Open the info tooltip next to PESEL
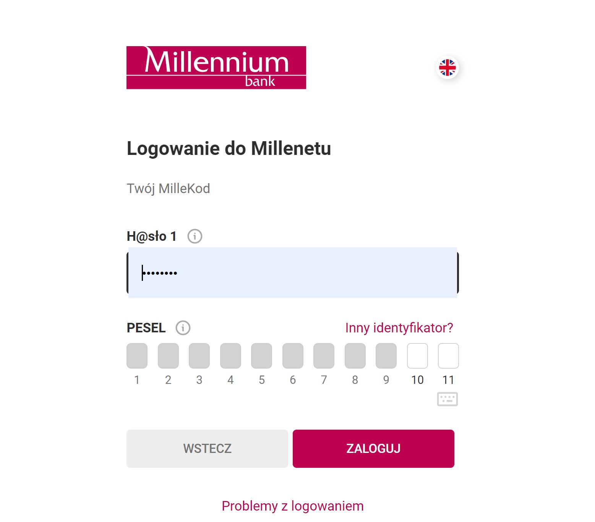Viewport: 595px width, 522px height. [x=183, y=327]
